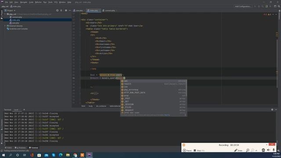281x158 pixels.
Task: Open the Tools menu
Action: (50, 2)
